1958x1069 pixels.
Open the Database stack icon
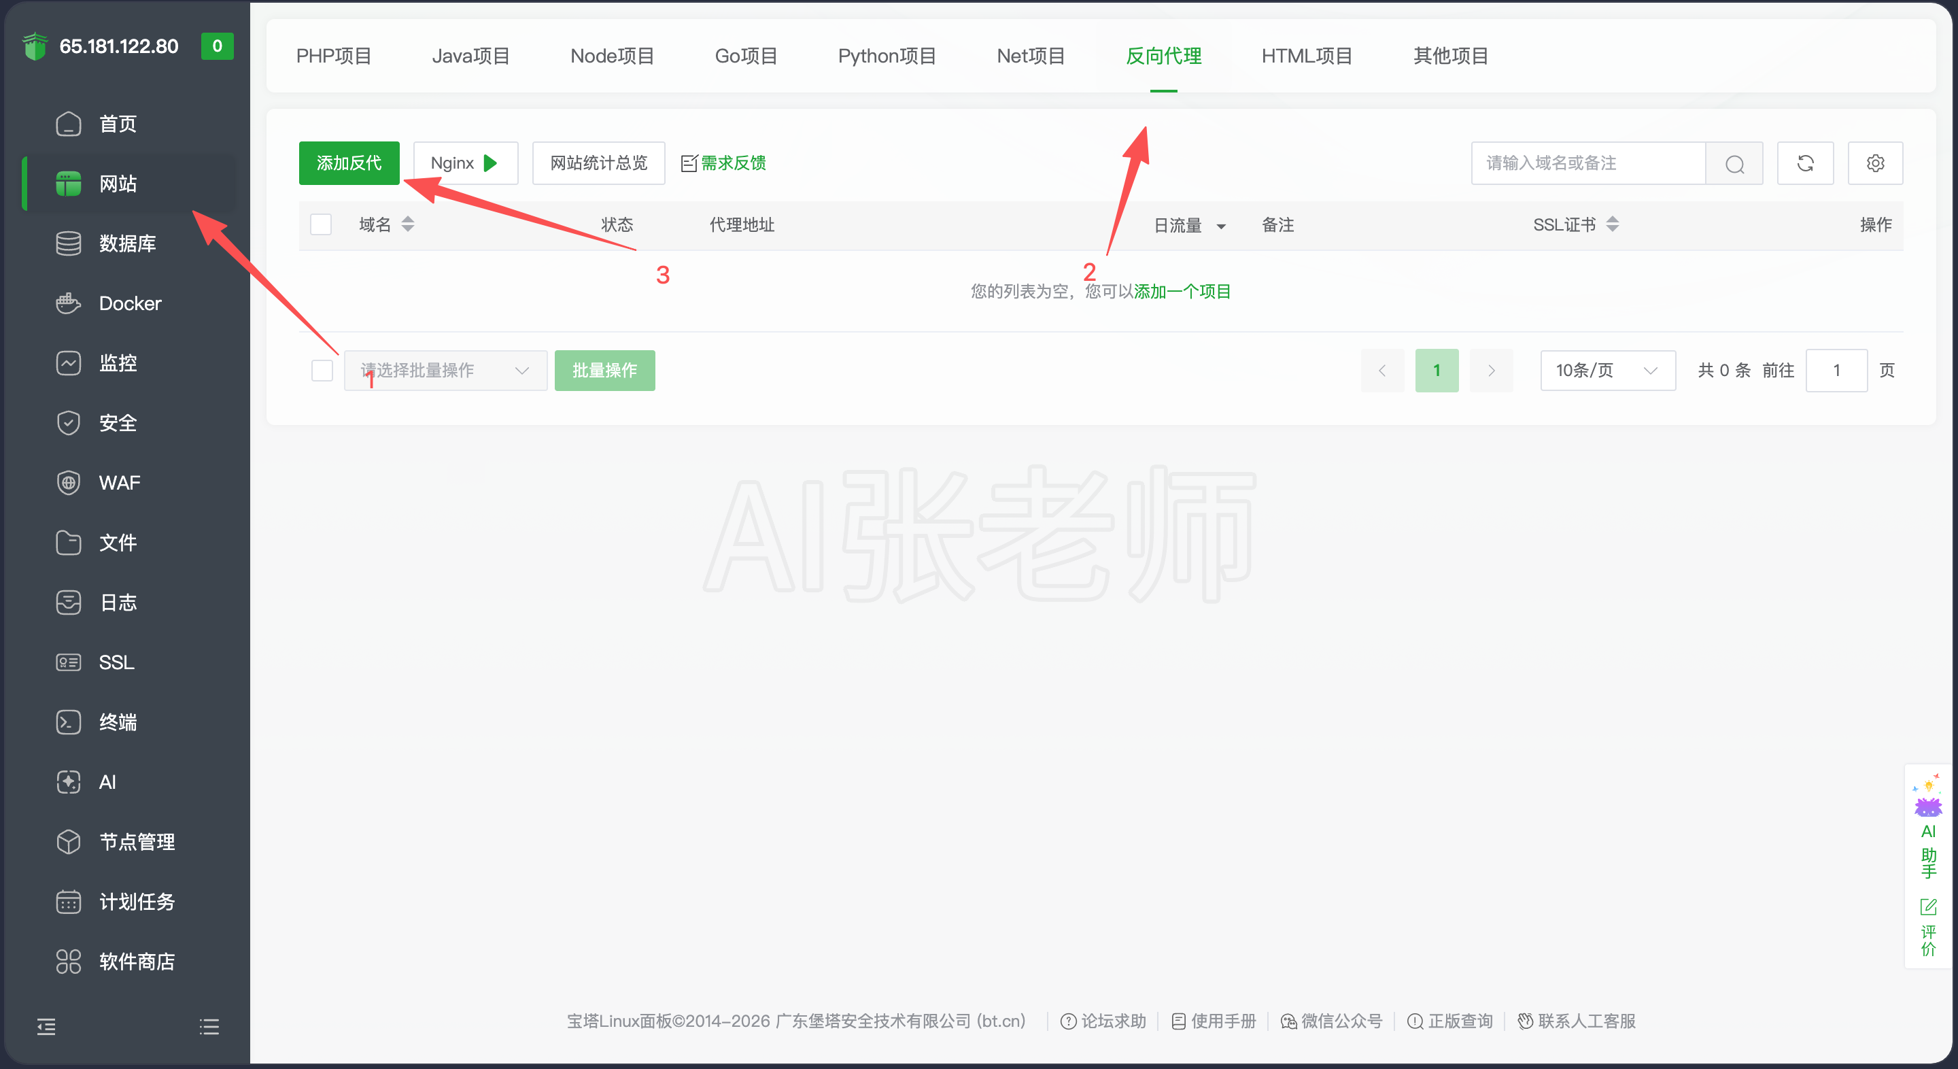69,243
